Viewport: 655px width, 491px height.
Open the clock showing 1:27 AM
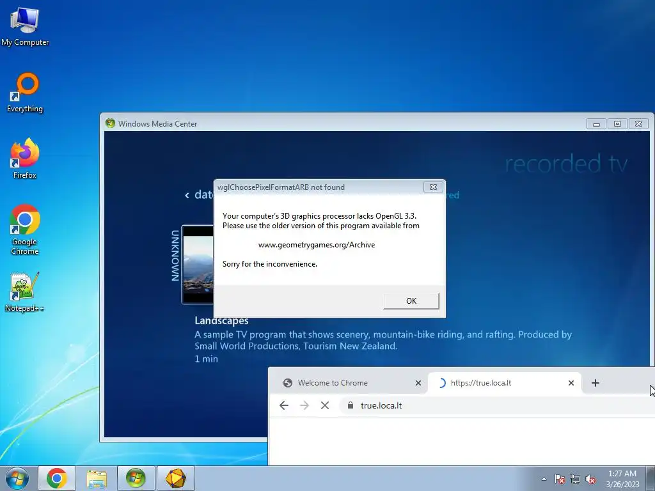[x=622, y=479]
